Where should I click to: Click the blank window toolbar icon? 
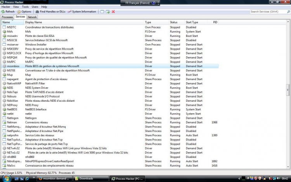point(102,12)
